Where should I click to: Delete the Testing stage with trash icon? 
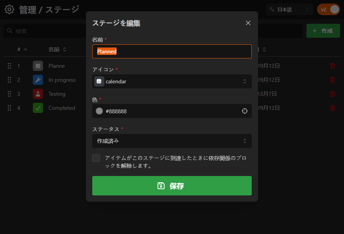(x=333, y=94)
